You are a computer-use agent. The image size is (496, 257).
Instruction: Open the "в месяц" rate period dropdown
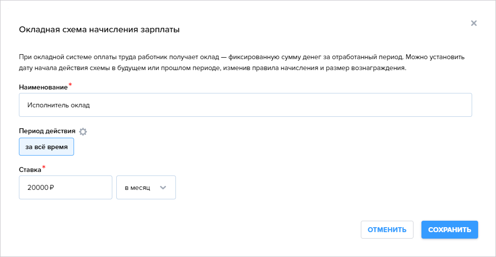tap(146, 187)
